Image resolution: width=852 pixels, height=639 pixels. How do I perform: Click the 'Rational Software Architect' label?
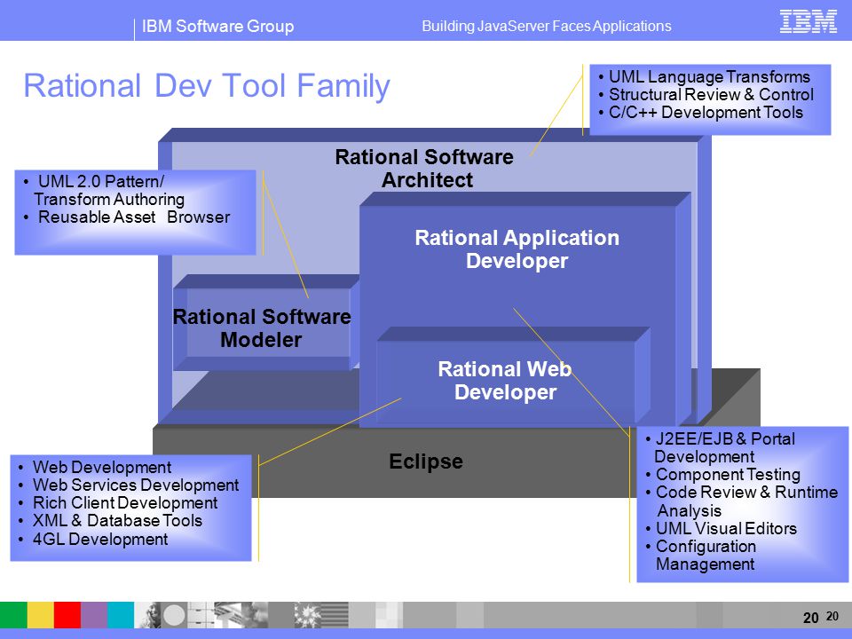425,169
